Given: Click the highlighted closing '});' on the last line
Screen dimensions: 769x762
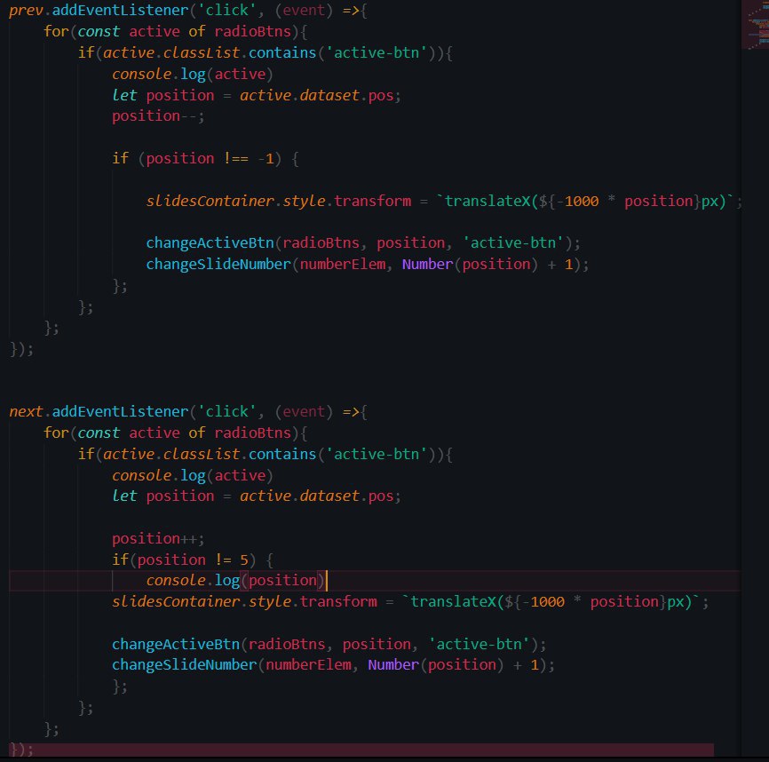Looking at the screenshot, I should [21, 750].
